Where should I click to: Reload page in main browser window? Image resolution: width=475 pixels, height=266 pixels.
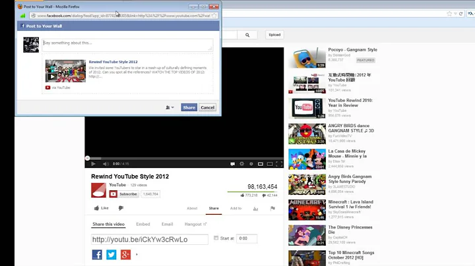click(460, 14)
